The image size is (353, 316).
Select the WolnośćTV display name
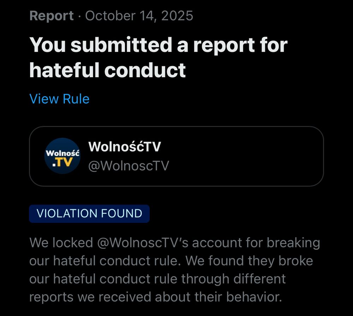(x=125, y=147)
